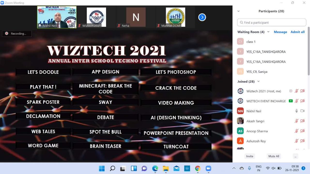310x174 pixels.
Task: Open notification center badge
Action: pyautogui.click(x=303, y=168)
